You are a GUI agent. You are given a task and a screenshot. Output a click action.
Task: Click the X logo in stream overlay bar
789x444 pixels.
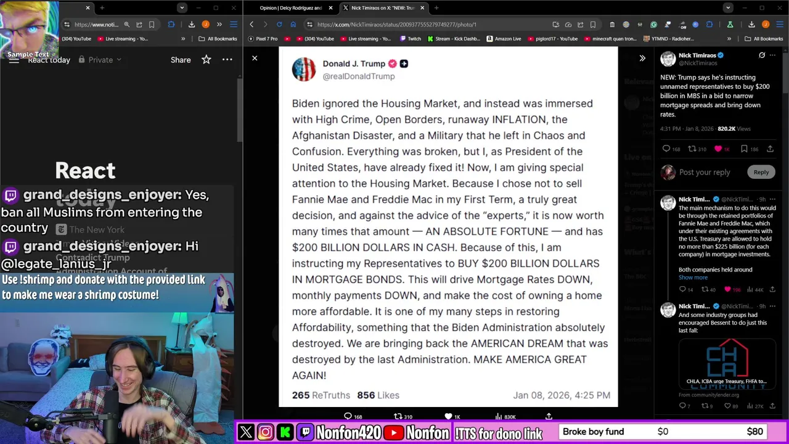click(x=246, y=432)
